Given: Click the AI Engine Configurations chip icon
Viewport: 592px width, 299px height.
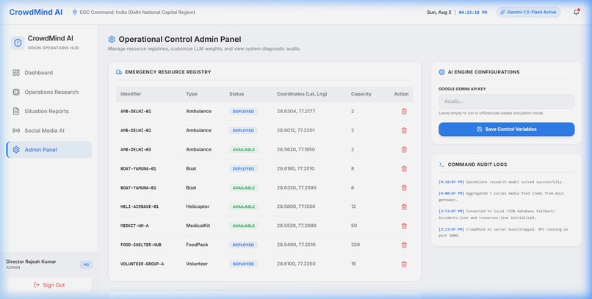Looking at the screenshot, I should pos(441,72).
